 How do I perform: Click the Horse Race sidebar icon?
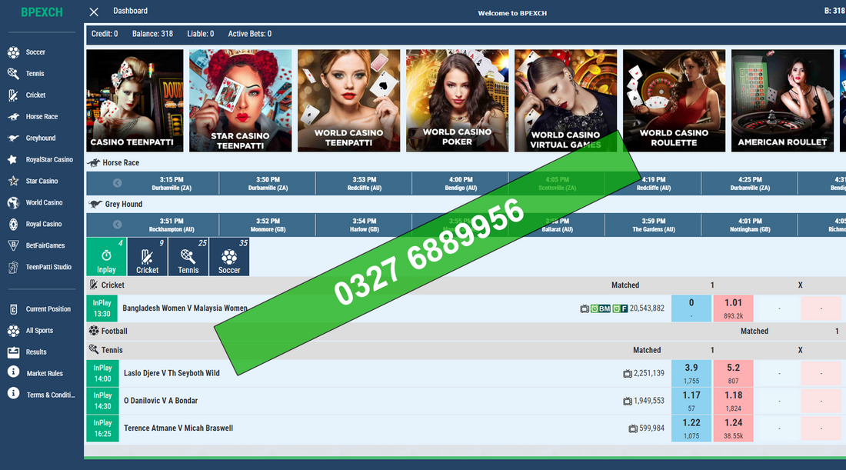click(13, 117)
